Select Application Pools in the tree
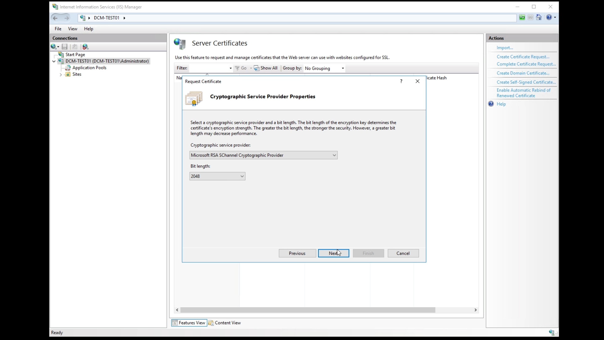 click(89, 68)
